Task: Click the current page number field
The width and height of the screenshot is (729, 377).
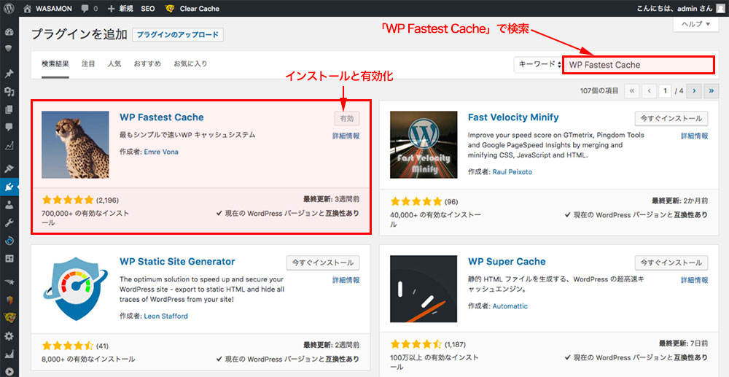Action: pyautogui.click(x=665, y=91)
